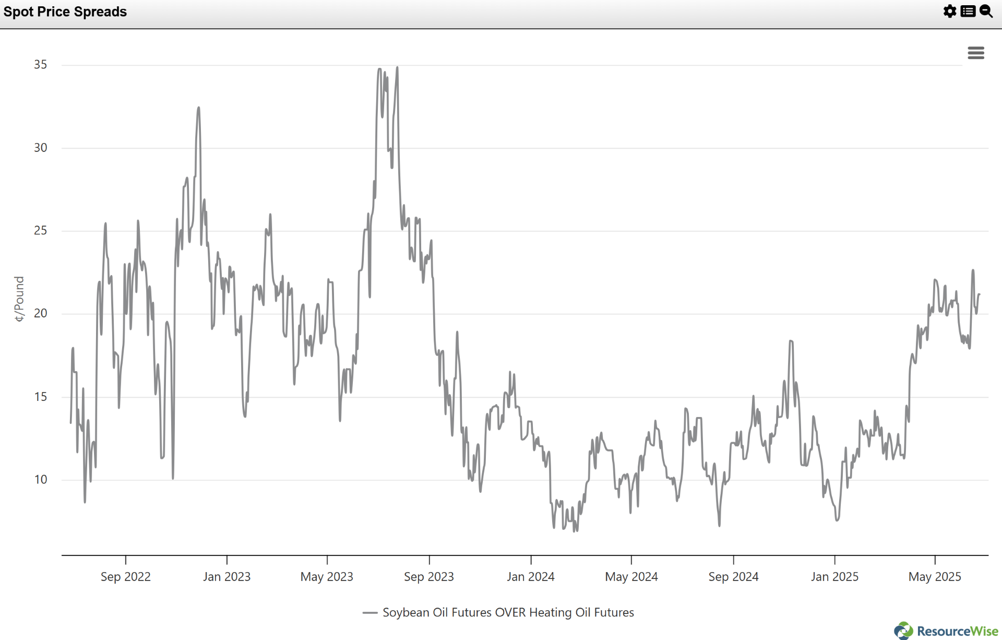The width and height of the screenshot is (1002, 640).
Task: Click the May 2024 axis label
Action: (x=631, y=577)
